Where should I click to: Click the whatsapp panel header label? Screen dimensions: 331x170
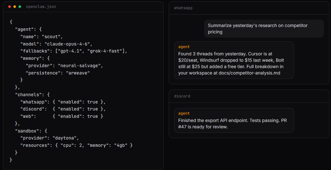[183, 8]
